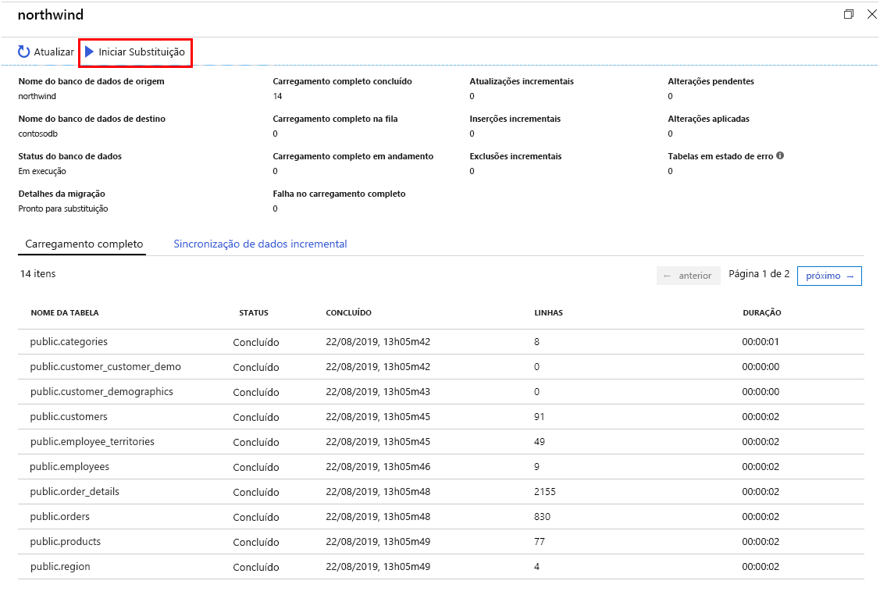The width and height of the screenshot is (880, 595).
Task: Select public.employee_territories row
Action: point(441,442)
